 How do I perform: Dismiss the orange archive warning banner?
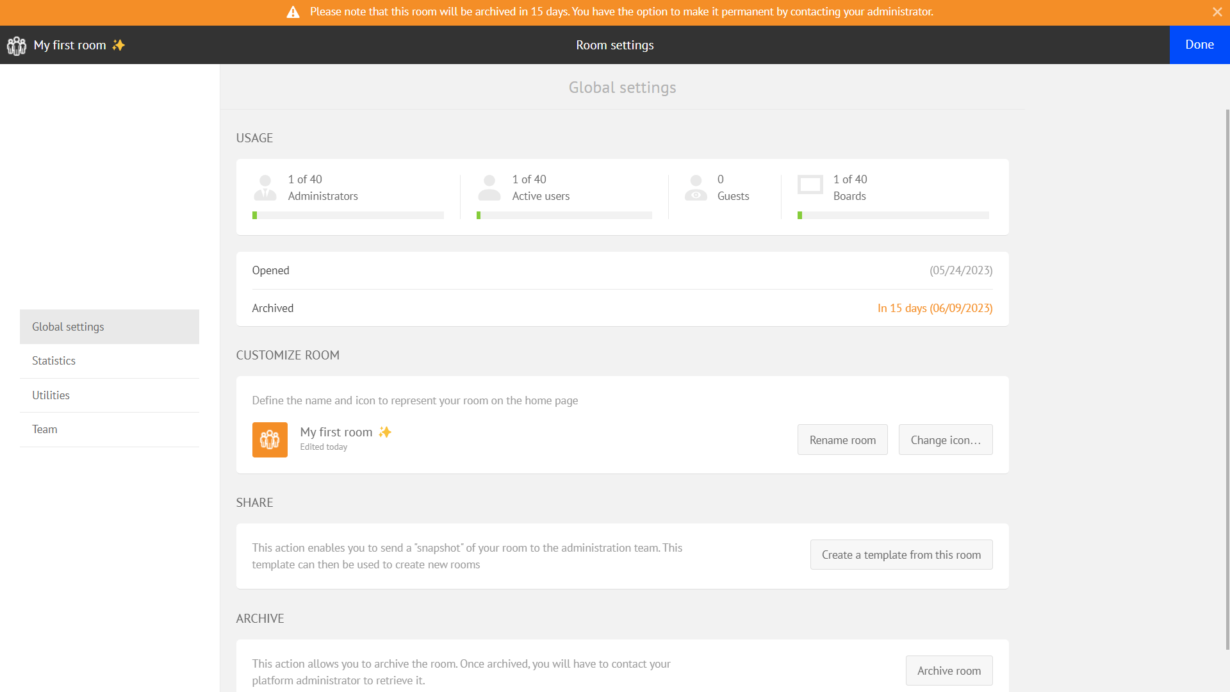coord(1217,12)
